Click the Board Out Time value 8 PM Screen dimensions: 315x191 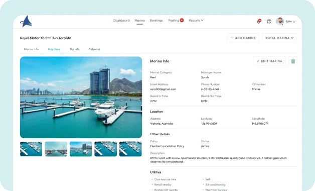pyautogui.click(x=204, y=101)
